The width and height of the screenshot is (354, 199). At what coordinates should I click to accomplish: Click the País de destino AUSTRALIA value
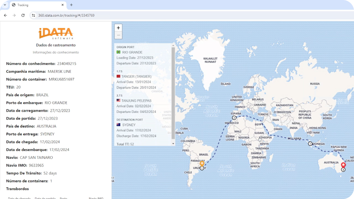[47, 126]
